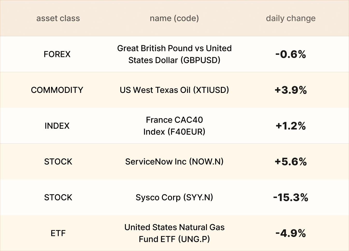Click the +3.9% daily change value
The width and height of the screenshot is (349, 251).
(x=291, y=90)
